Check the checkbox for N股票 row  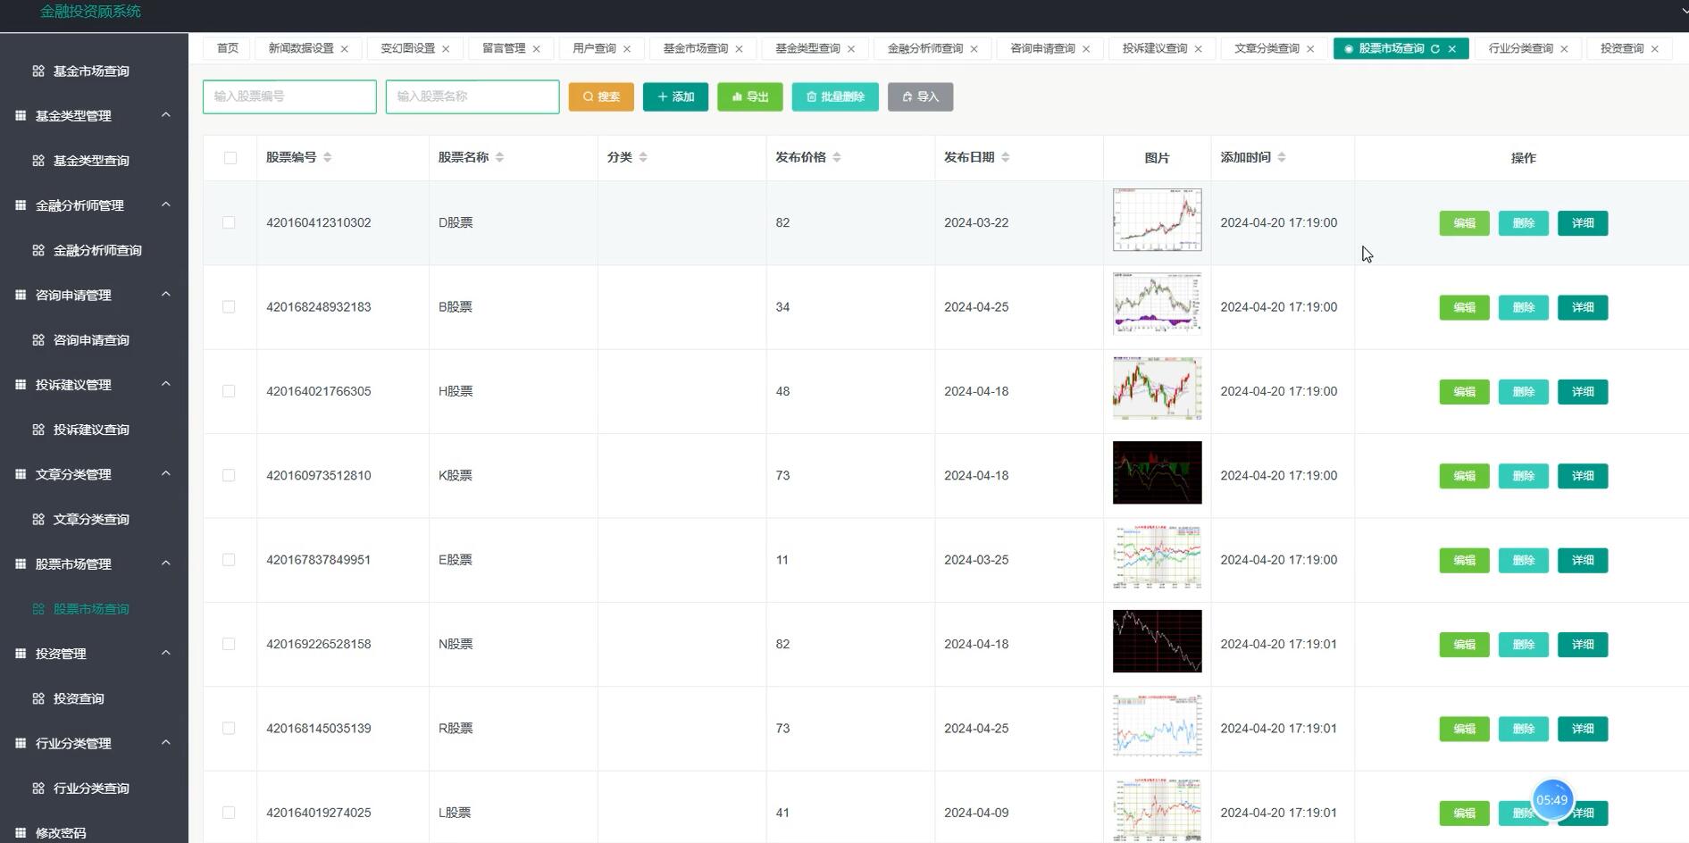(x=229, y=644)
